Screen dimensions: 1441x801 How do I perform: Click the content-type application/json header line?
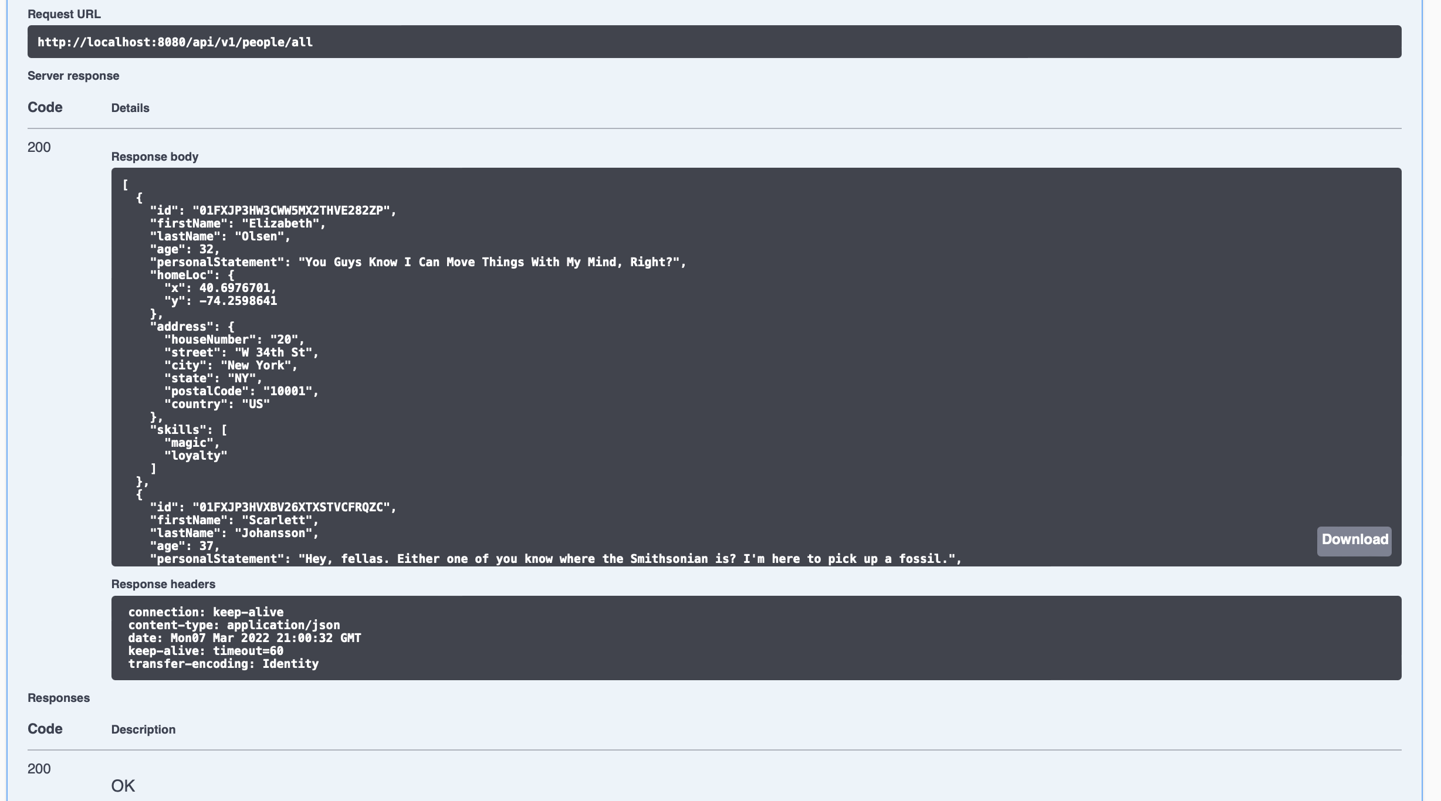pos(234,625)
